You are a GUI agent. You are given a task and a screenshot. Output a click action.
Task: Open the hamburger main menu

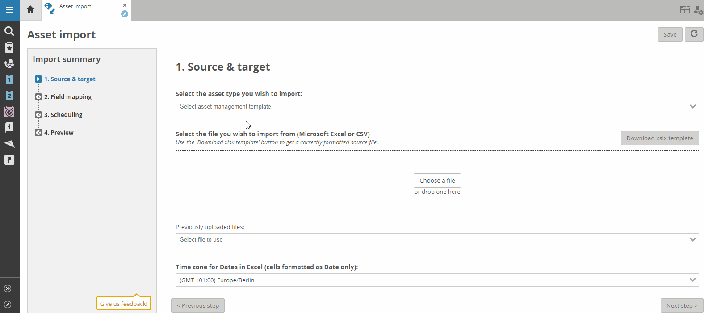pos(9,10)
